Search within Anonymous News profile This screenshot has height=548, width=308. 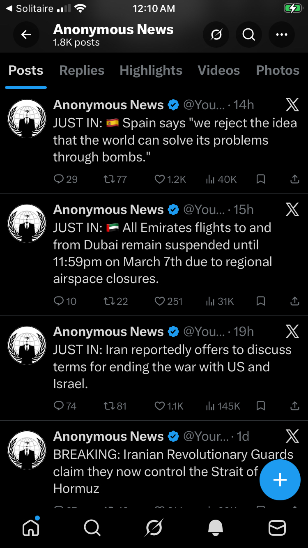[x=249, y=35]
